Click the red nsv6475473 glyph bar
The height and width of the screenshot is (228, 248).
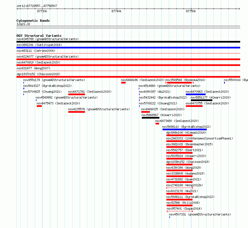pos(39,106)
